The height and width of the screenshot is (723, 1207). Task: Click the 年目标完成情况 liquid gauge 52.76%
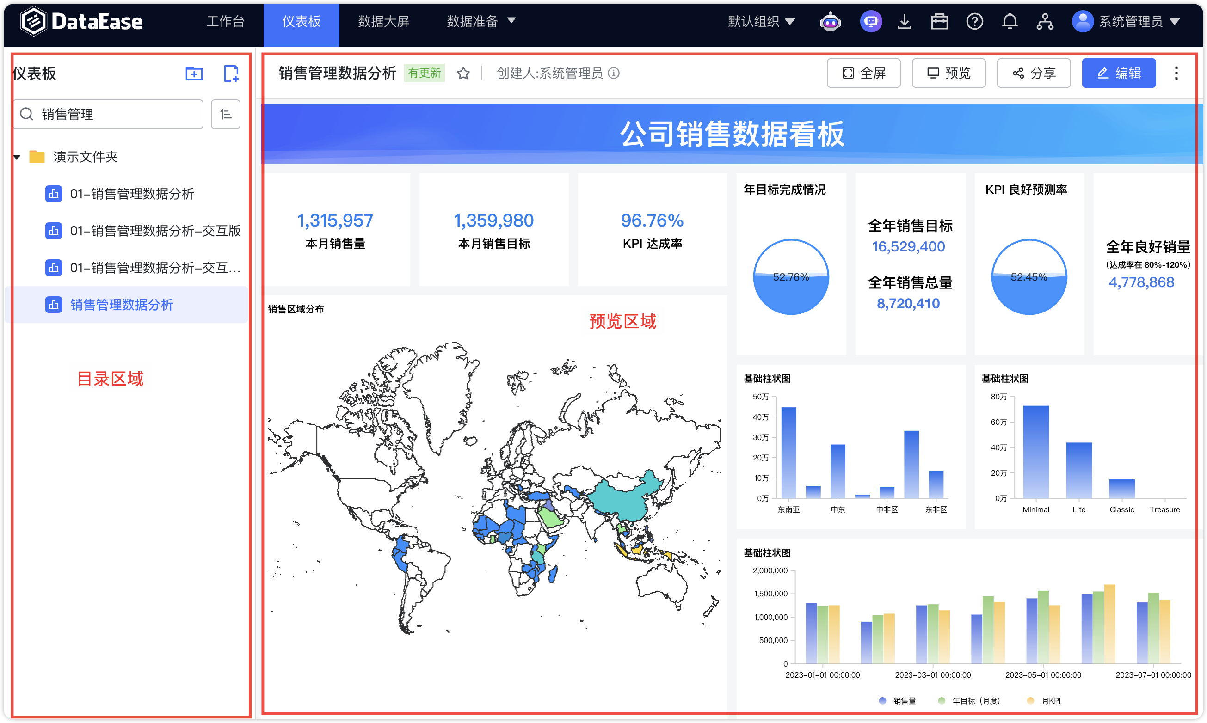(790, 277)
